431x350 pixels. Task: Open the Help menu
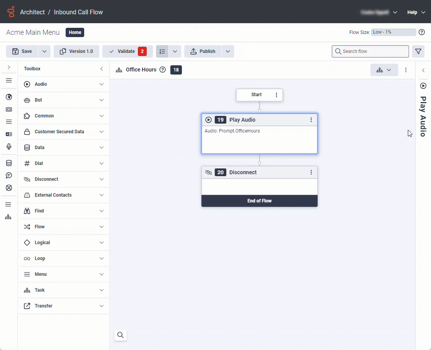point(416,12)
